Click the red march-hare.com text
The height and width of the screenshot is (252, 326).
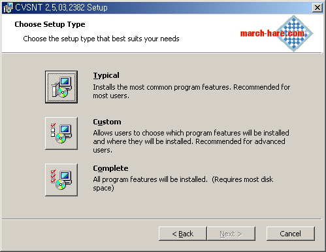pos(272,33)
